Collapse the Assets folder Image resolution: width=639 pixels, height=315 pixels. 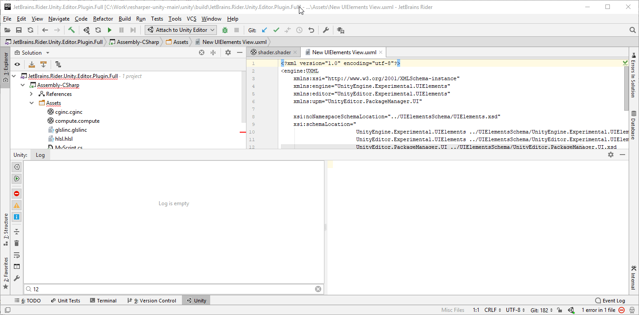point(31,103)
